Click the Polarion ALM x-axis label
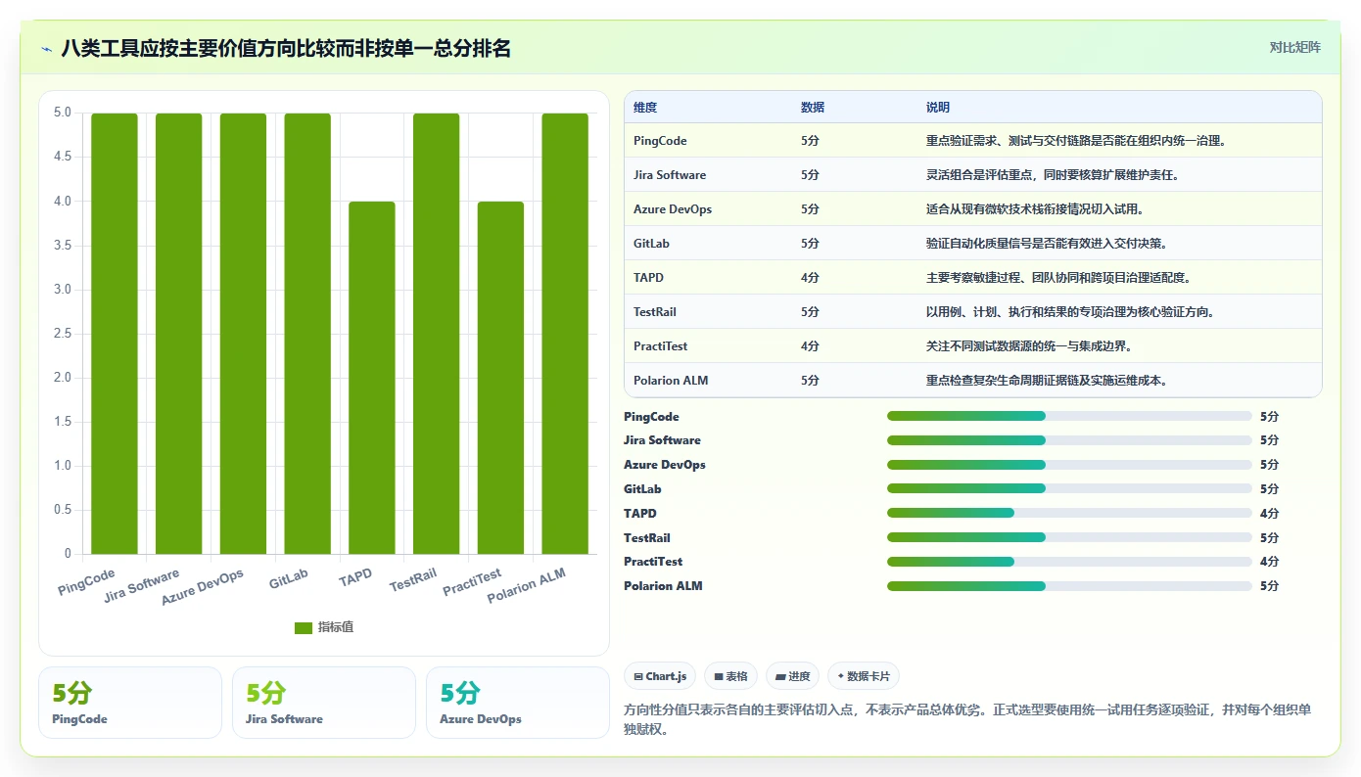The image size is (1361, 777). pyautogui.click(x=527, y=586)
